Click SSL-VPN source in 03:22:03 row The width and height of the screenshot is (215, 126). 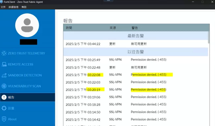click(x=115, y=82)
